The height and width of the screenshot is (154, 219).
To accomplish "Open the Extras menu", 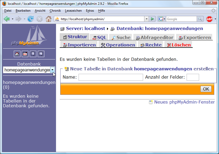I will [x=90, y=11].
